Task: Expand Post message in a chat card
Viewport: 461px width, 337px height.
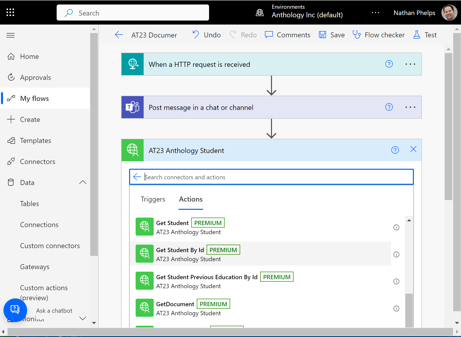Action: pos(271,107)
